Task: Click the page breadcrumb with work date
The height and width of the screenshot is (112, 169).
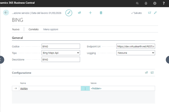Action: click(x=37, y=13)
